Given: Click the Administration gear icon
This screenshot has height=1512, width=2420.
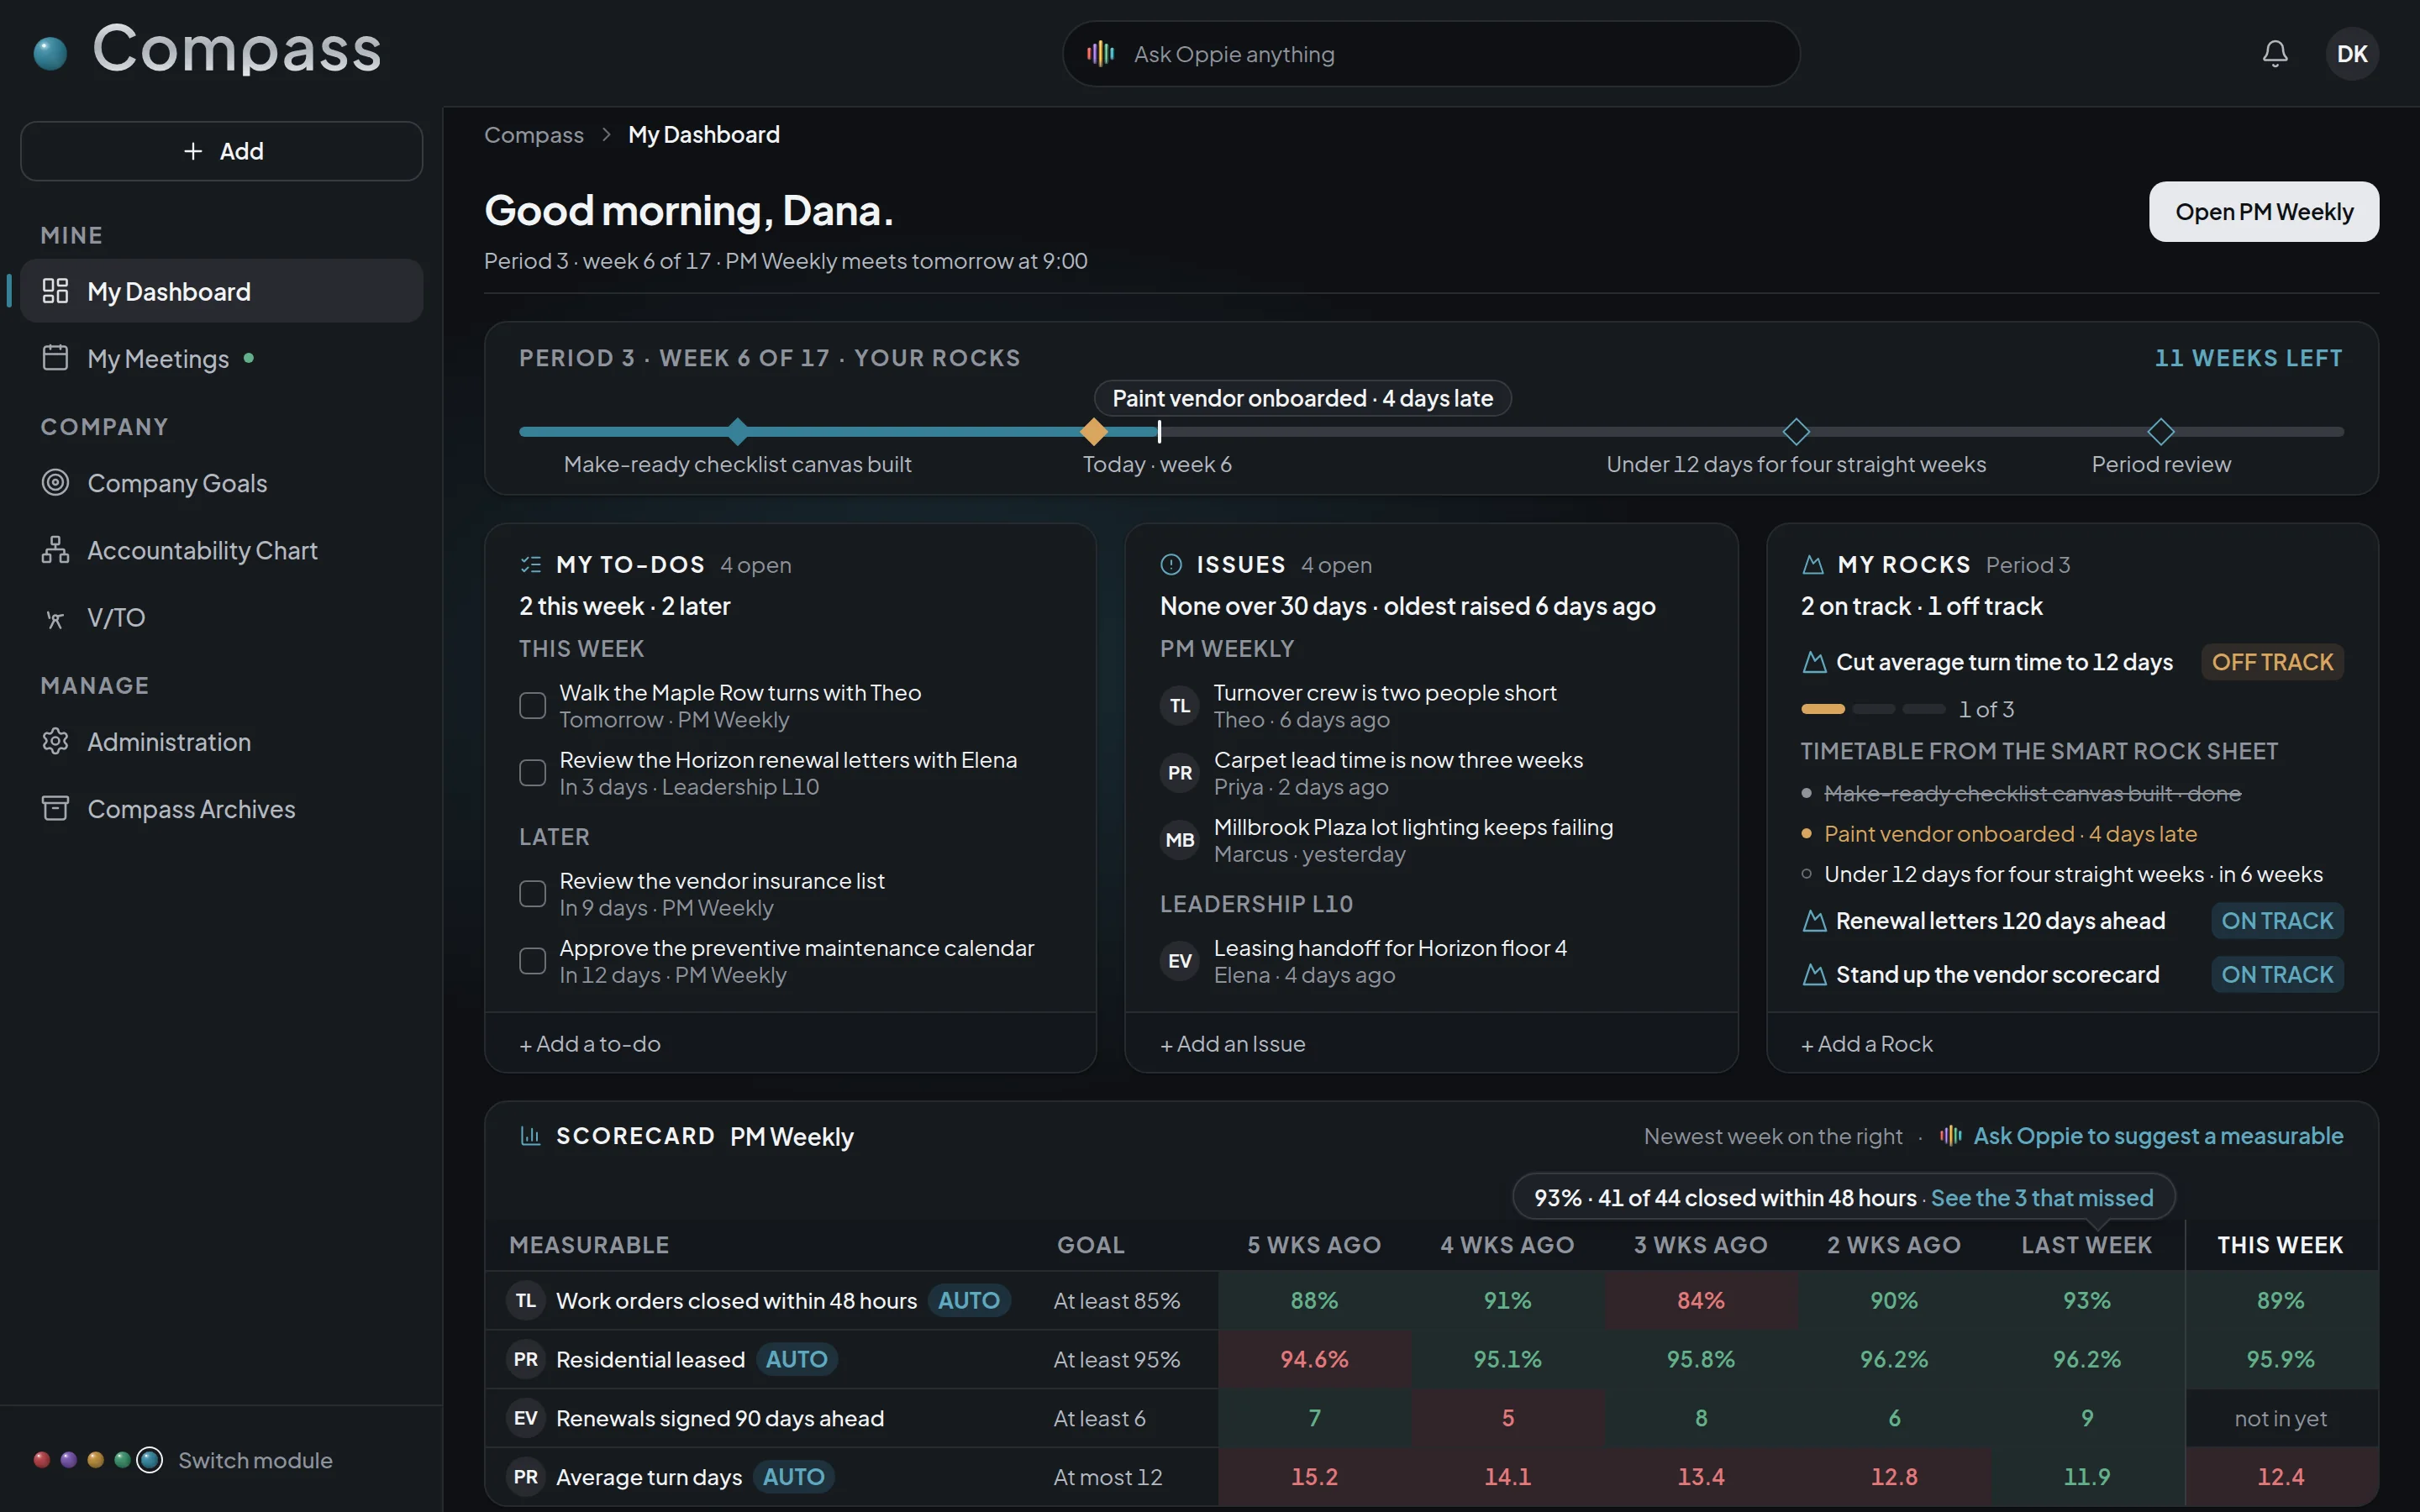Looking at the screenshot, I should pyautogui.click(x=56, y=742).
